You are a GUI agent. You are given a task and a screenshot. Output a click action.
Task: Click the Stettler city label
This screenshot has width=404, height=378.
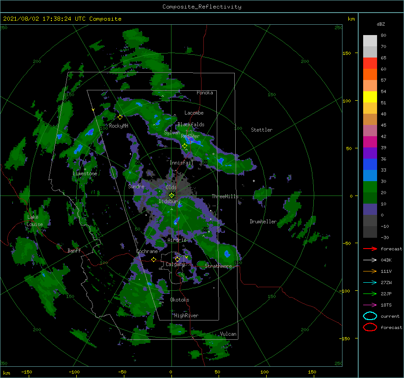point(262,130)
